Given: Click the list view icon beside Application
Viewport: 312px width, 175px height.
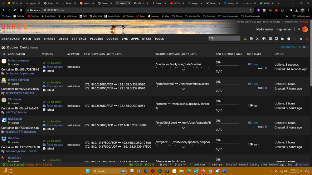Looking at the screenshot, I should pyautogui.click(x=4, y=54).
